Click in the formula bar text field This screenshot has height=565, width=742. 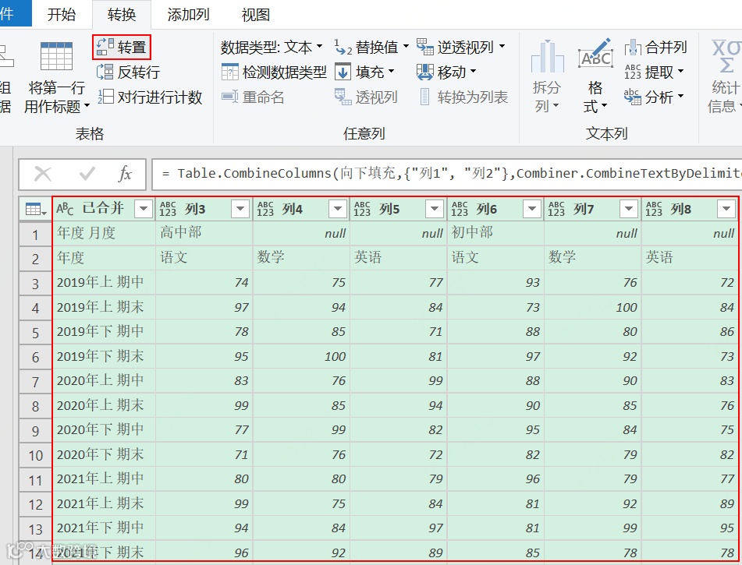tap(447, 174)
